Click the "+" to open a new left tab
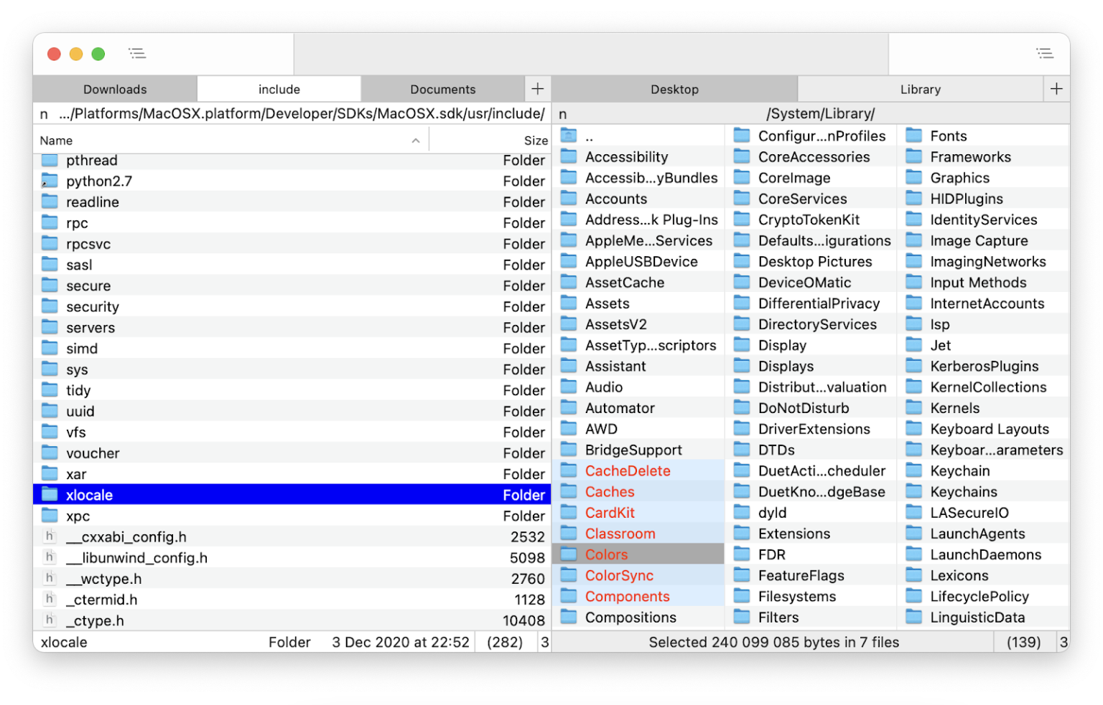The height and width of the screenshot is (705, 1103). 537,88
